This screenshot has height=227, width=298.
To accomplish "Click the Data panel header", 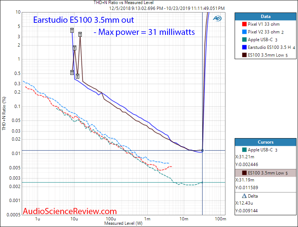I will point(266,17).
